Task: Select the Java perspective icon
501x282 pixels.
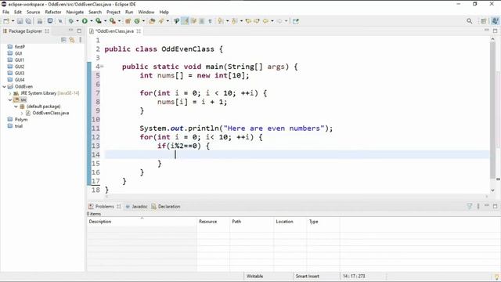Action: coord(495,21)
